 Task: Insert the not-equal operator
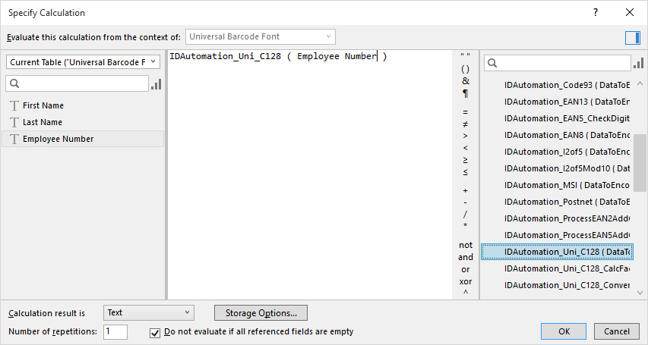tap(466, 124)
